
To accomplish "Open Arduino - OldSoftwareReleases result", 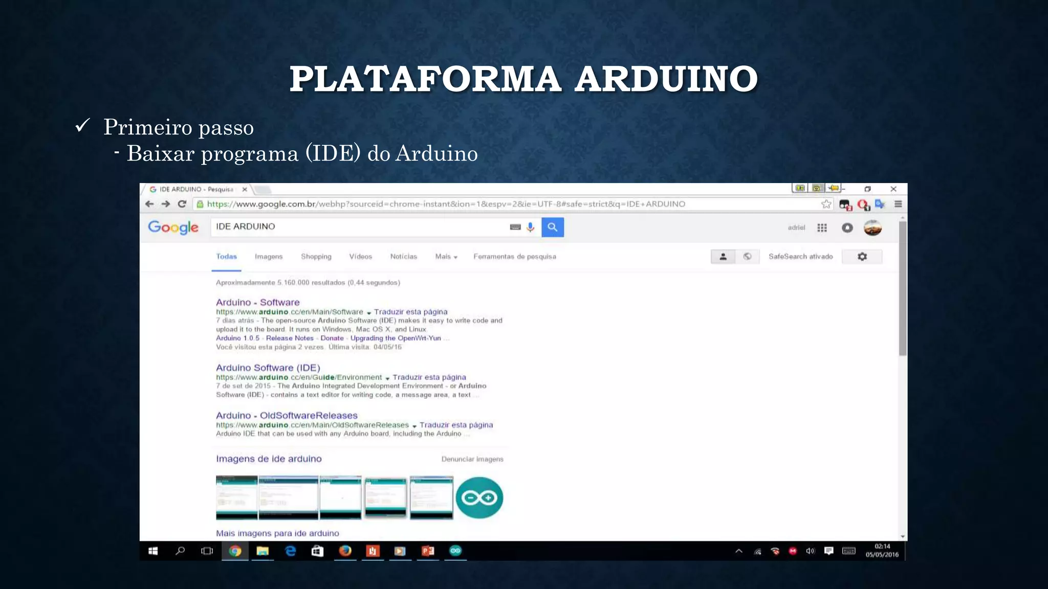I will tap(287, 416).
